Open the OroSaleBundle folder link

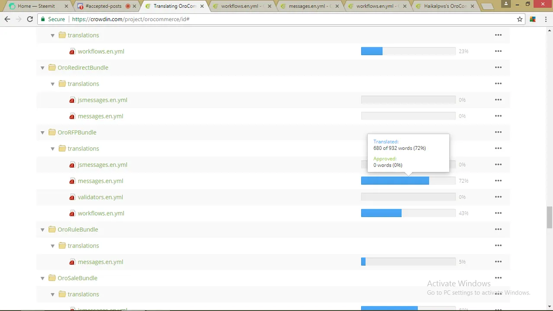(77, 278)
